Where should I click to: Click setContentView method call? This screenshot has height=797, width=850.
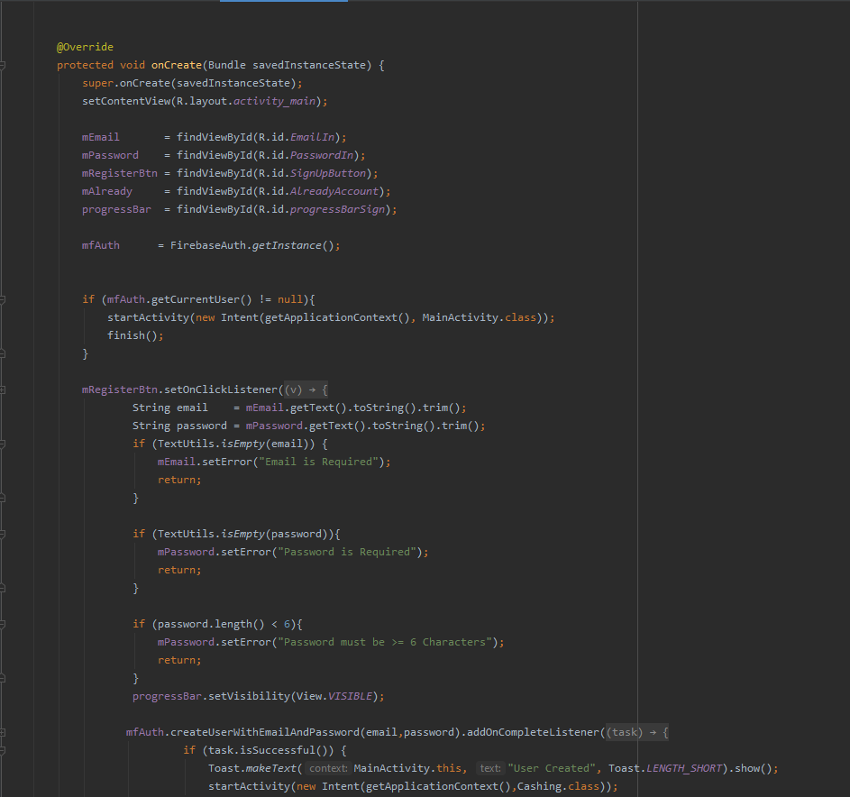(x=126, y=101)
